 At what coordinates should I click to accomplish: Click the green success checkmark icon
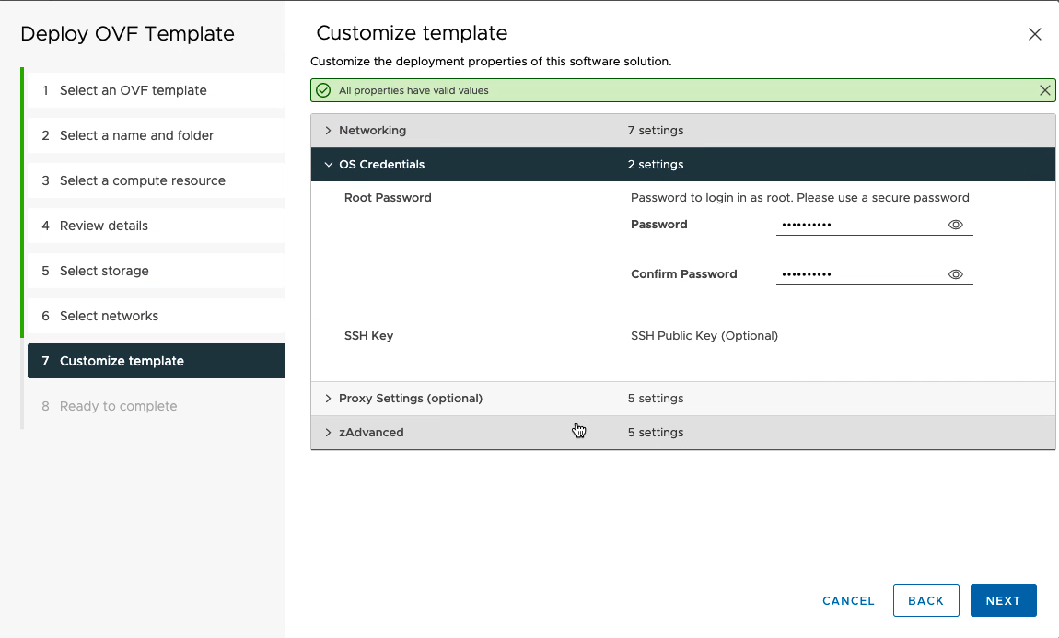click(x=323, y=90)
